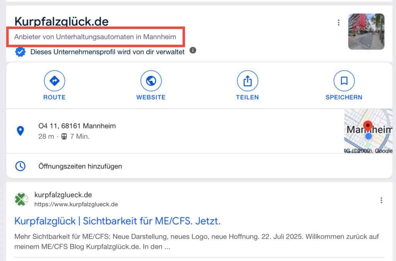
Task: Select the Route directions arrow icon
Action: pyautogui.click(x=55, y=80)
